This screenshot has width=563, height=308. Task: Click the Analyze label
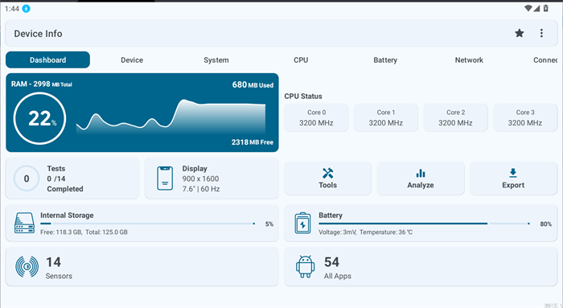click(421, 185)
